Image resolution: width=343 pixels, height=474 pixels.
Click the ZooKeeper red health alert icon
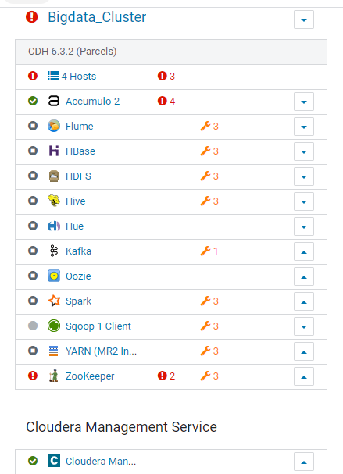tap(33, 376)
